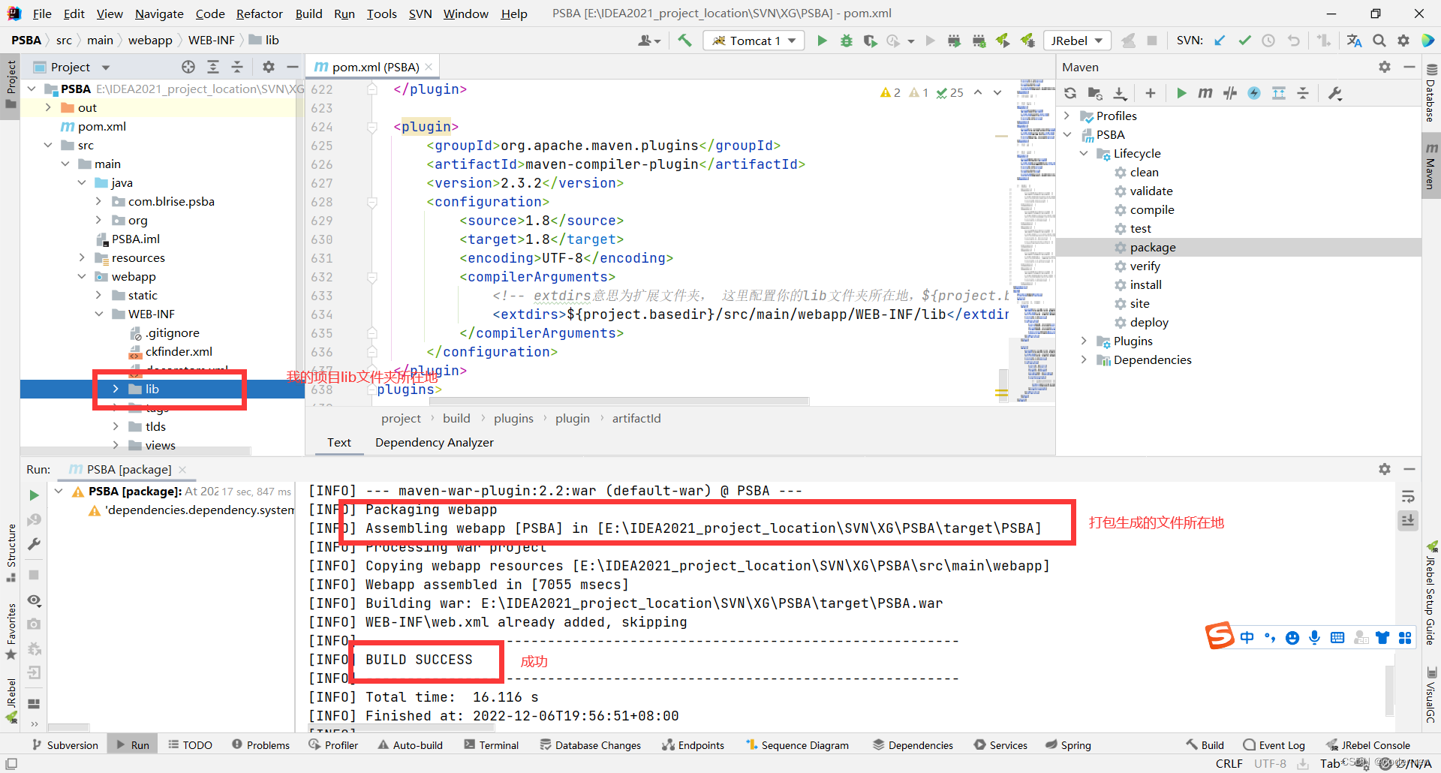Show SVN history using the clock icon
The width and height of the screenshot is (1441, 773).
pos(1268,41)
